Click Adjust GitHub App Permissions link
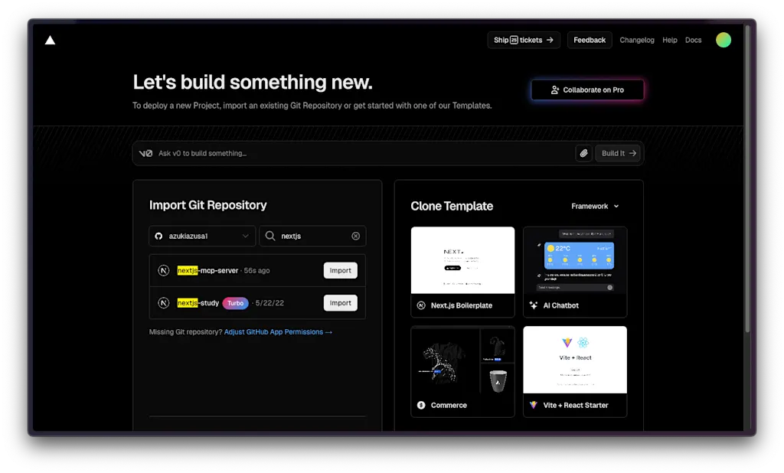This screenshot has width=784, height=473. click(278, 332)
